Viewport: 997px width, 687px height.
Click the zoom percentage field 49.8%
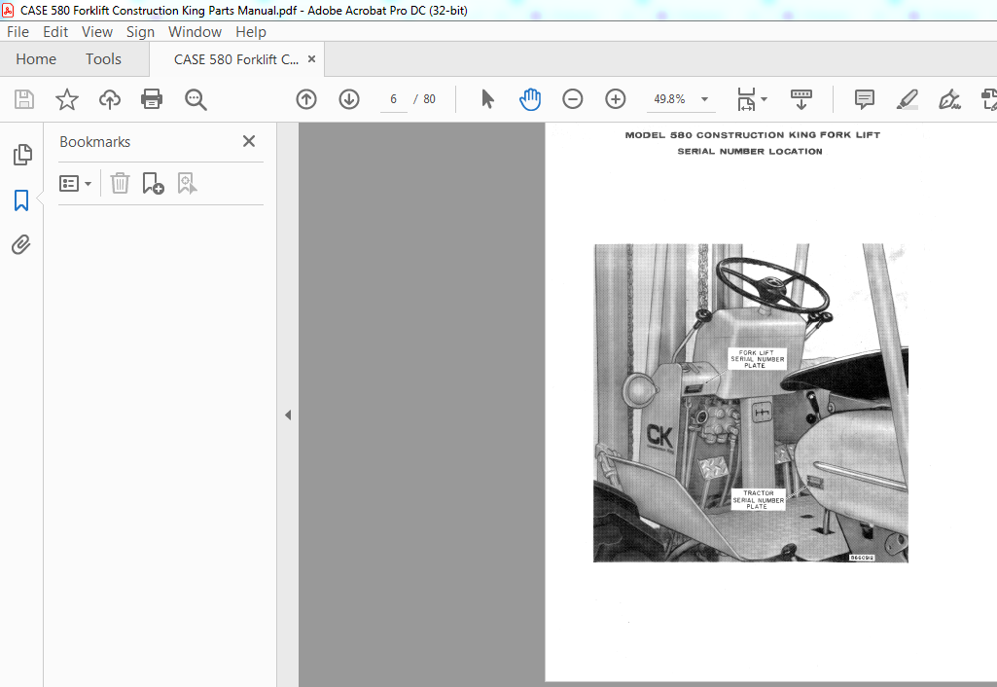(669, 99)
